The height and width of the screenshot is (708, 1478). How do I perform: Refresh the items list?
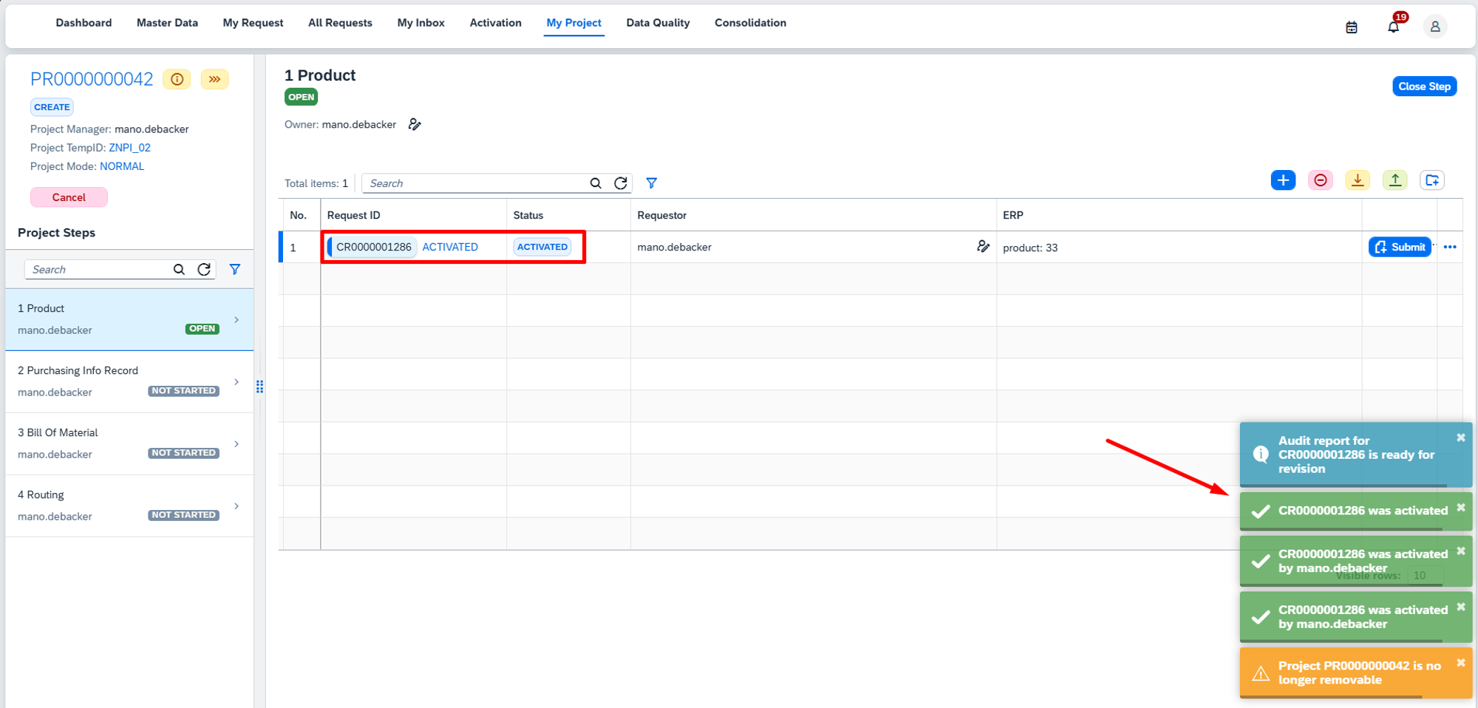click(621, 183)
